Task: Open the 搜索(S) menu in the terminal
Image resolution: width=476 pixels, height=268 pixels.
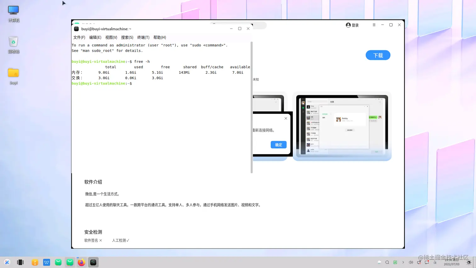Action: pyautogui.click(x=127, y=37)
